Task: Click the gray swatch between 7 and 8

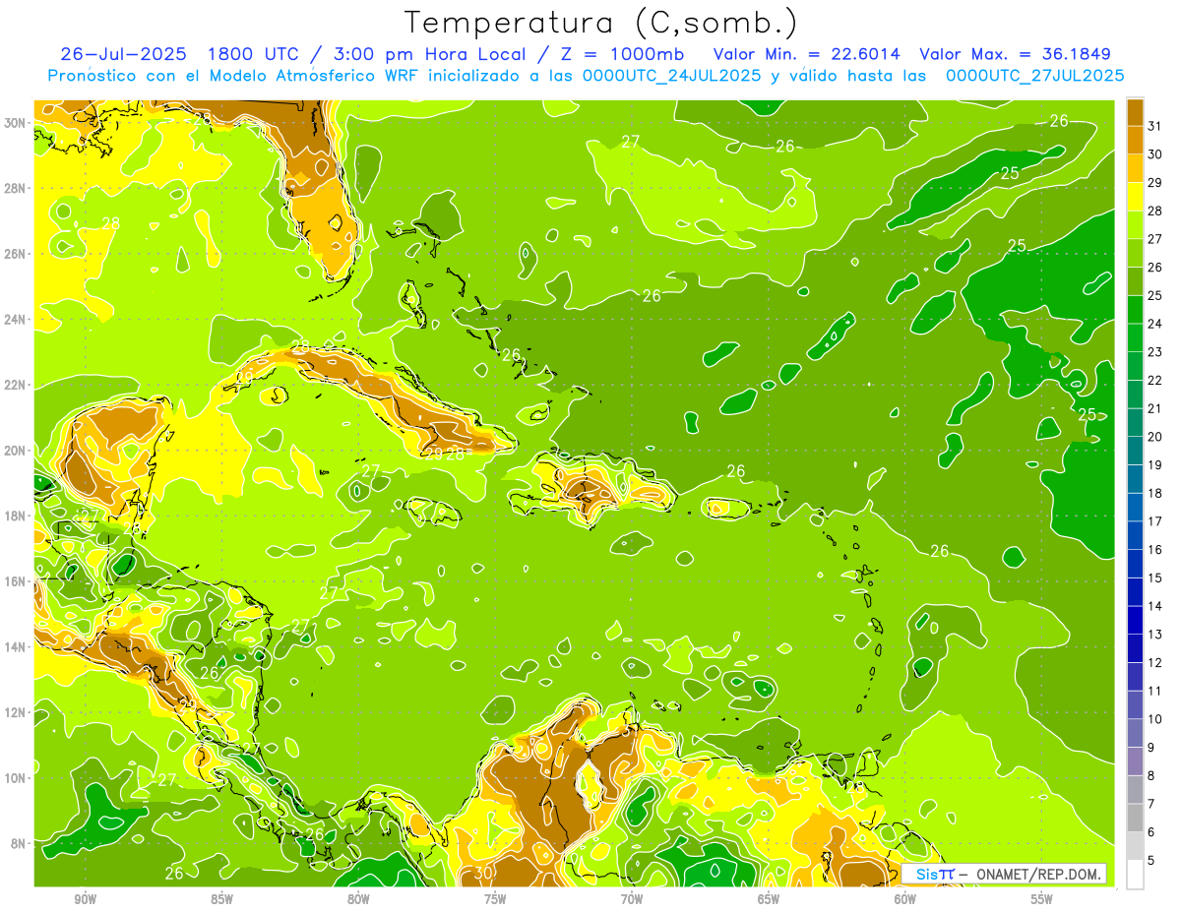Action: pyautogui.click(x=1135, y=789)
